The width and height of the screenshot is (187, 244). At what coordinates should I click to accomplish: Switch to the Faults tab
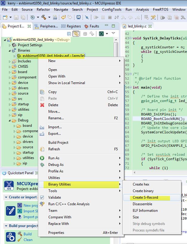click(x=92, y=26)
